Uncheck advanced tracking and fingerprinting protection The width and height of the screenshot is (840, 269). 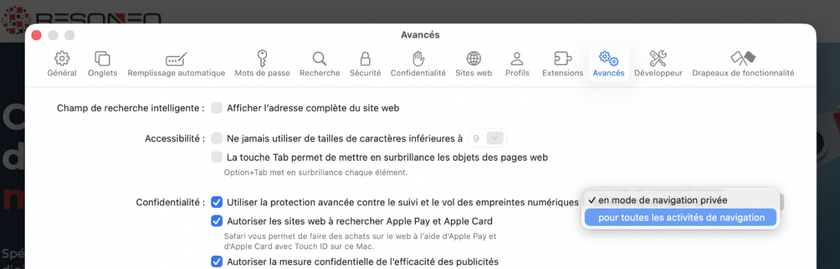(x=217, y=201)
